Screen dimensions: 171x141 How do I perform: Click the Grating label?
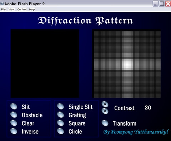[77, 115]
